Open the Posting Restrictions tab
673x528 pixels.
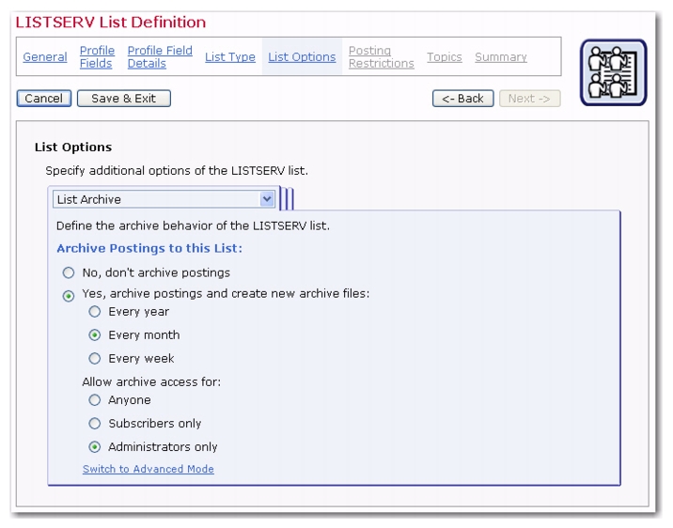point(381,57)
